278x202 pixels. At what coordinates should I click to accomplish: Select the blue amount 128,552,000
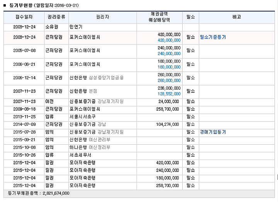coord(169,94)
